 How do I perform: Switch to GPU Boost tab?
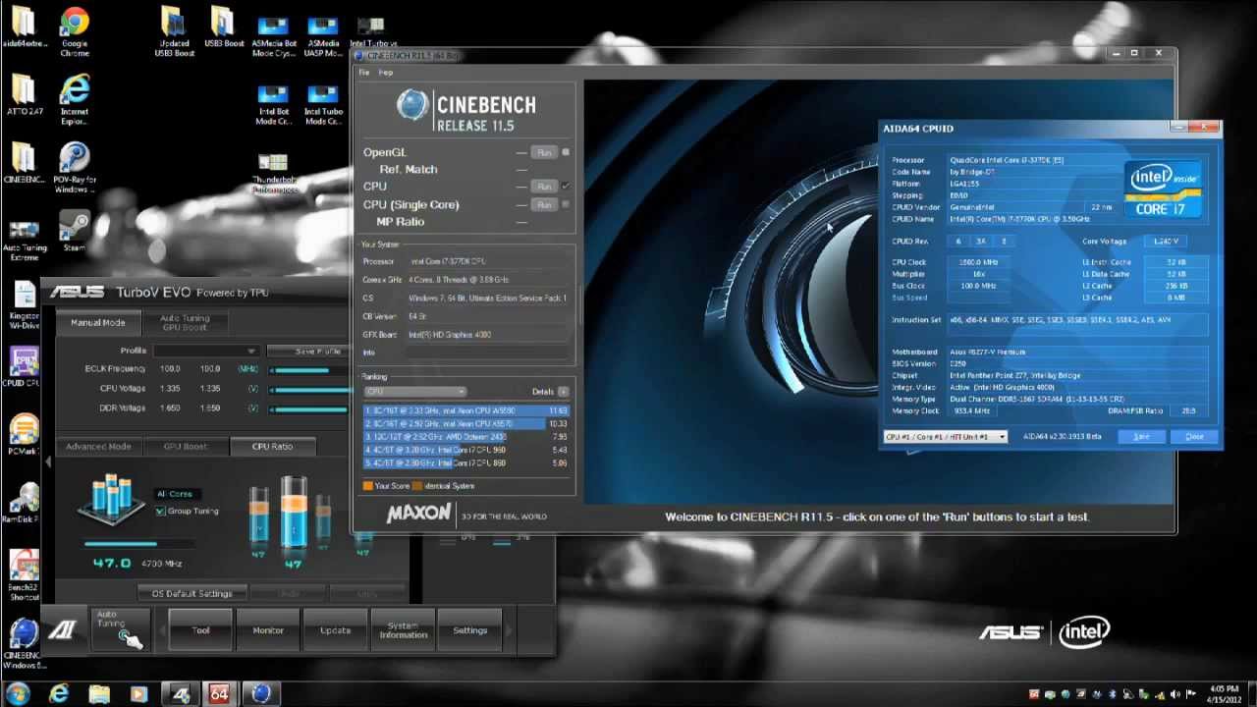click(185, 447)
